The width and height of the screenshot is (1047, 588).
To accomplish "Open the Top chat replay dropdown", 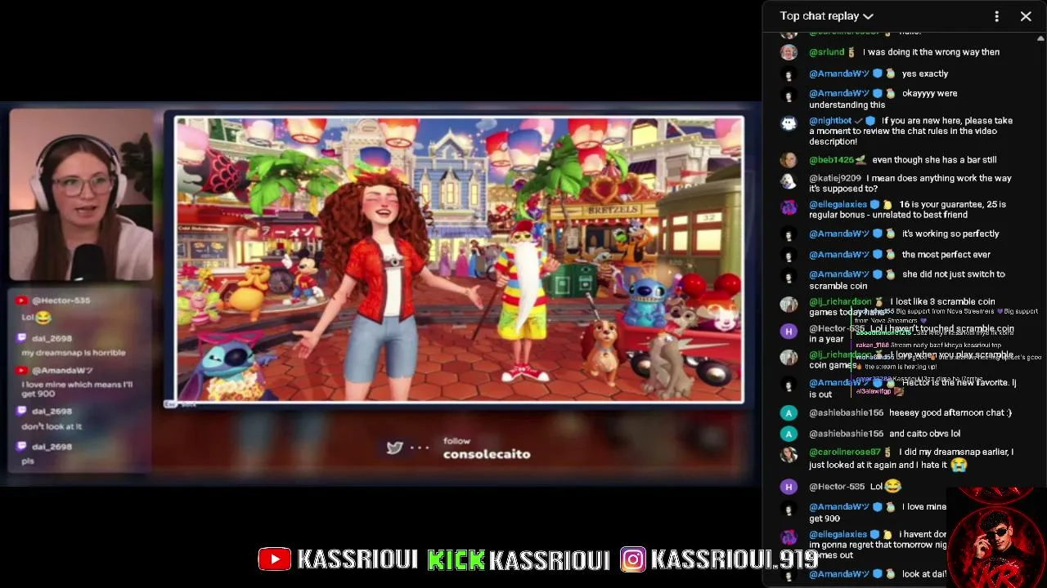I will pyautogui.click(x=827, y=16).
